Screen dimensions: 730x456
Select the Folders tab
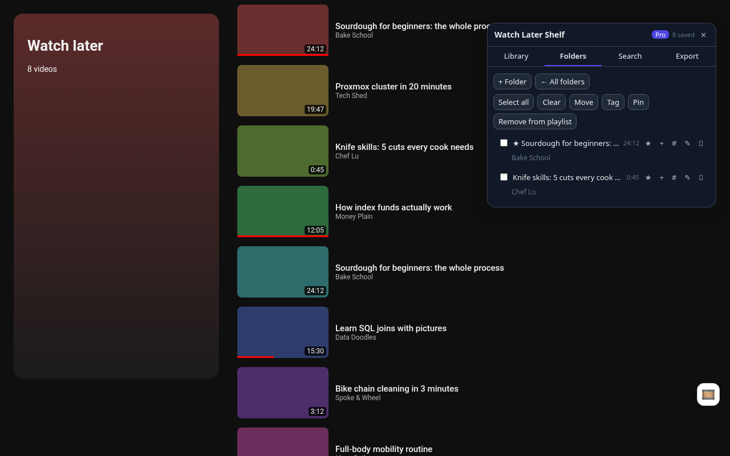(573, 56)
